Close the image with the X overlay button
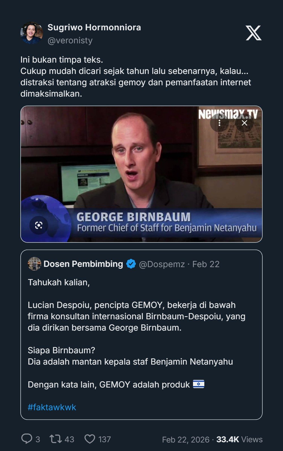The height and width of the screenshot is (451, 283). [x=245, y=123]
